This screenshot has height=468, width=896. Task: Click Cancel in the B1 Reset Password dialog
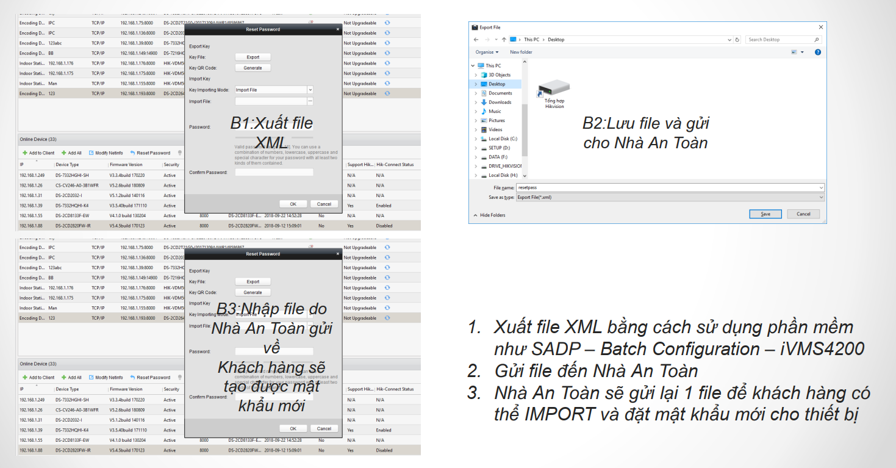(324, 204)
